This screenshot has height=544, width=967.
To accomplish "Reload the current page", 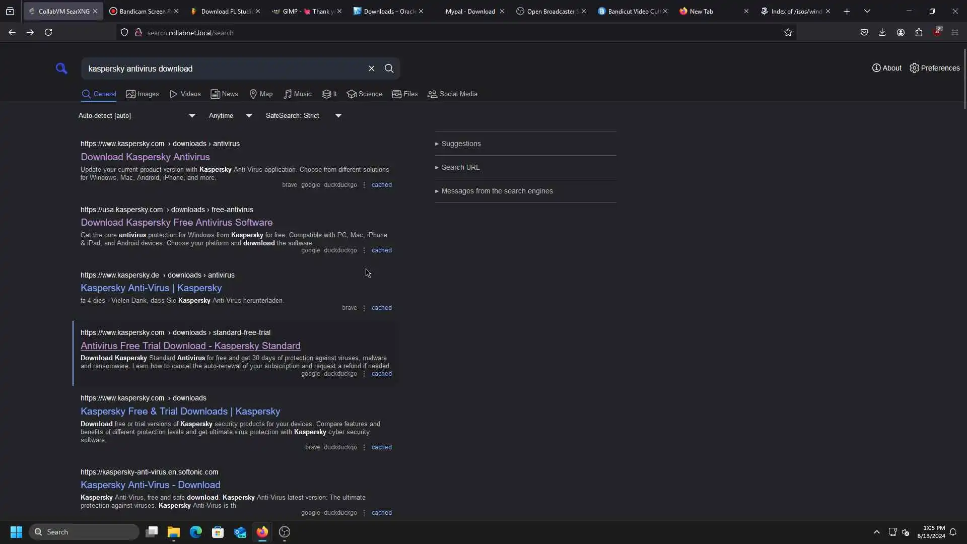I will pos(48,33).
